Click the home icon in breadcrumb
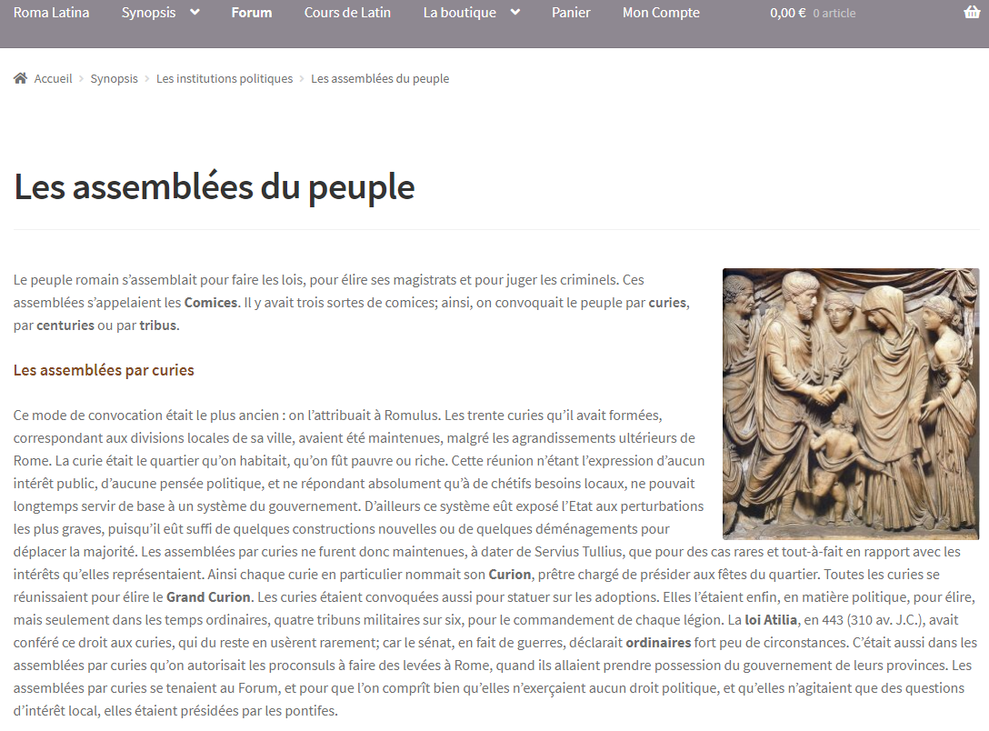Image resolution: width=989 pixels, height=731 pixels. pos(20,78)
